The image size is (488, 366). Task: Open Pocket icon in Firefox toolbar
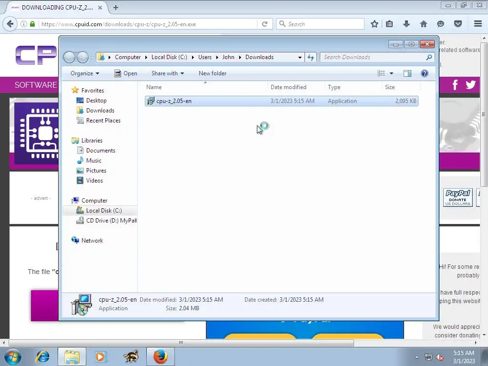(x=458, y=24)
